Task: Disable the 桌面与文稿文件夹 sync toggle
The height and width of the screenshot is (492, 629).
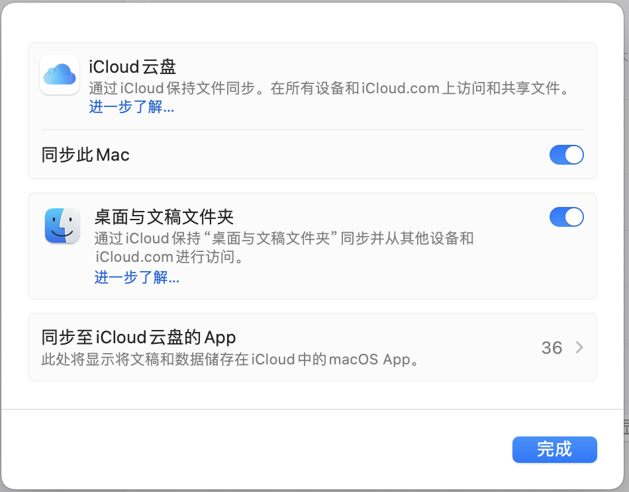Action: pyautogui.click(x=566, y=217)
